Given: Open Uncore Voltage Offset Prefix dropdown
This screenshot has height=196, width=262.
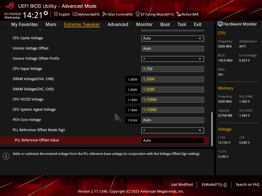Looking at the screenshot, I should point(173,59).
